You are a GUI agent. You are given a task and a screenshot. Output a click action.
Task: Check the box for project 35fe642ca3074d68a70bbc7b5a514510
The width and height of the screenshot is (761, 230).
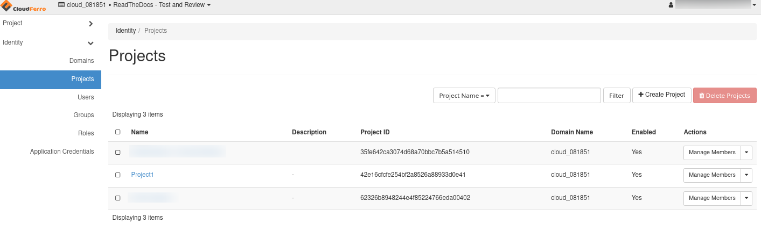pos(118,153)
